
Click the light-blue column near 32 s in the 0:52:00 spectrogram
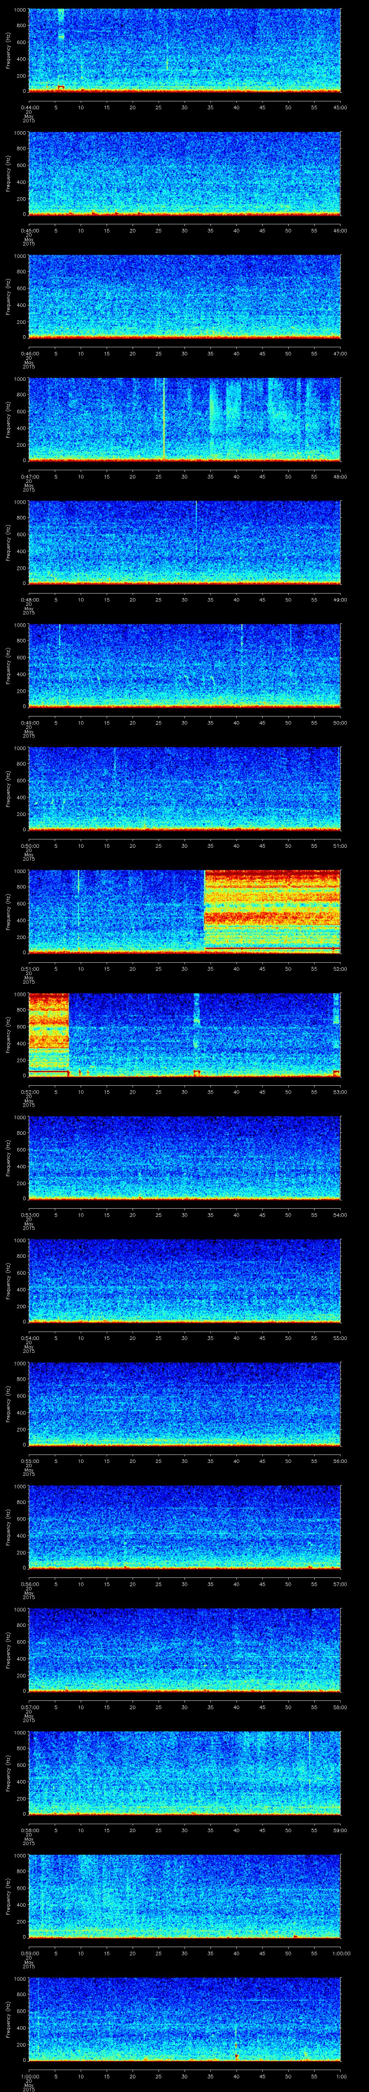click(196, 1021)
